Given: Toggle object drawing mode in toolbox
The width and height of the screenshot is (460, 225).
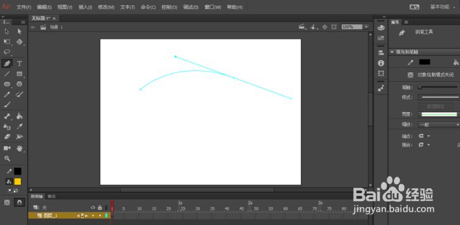Looking at the screenshot, I should [x=7, y=202].
